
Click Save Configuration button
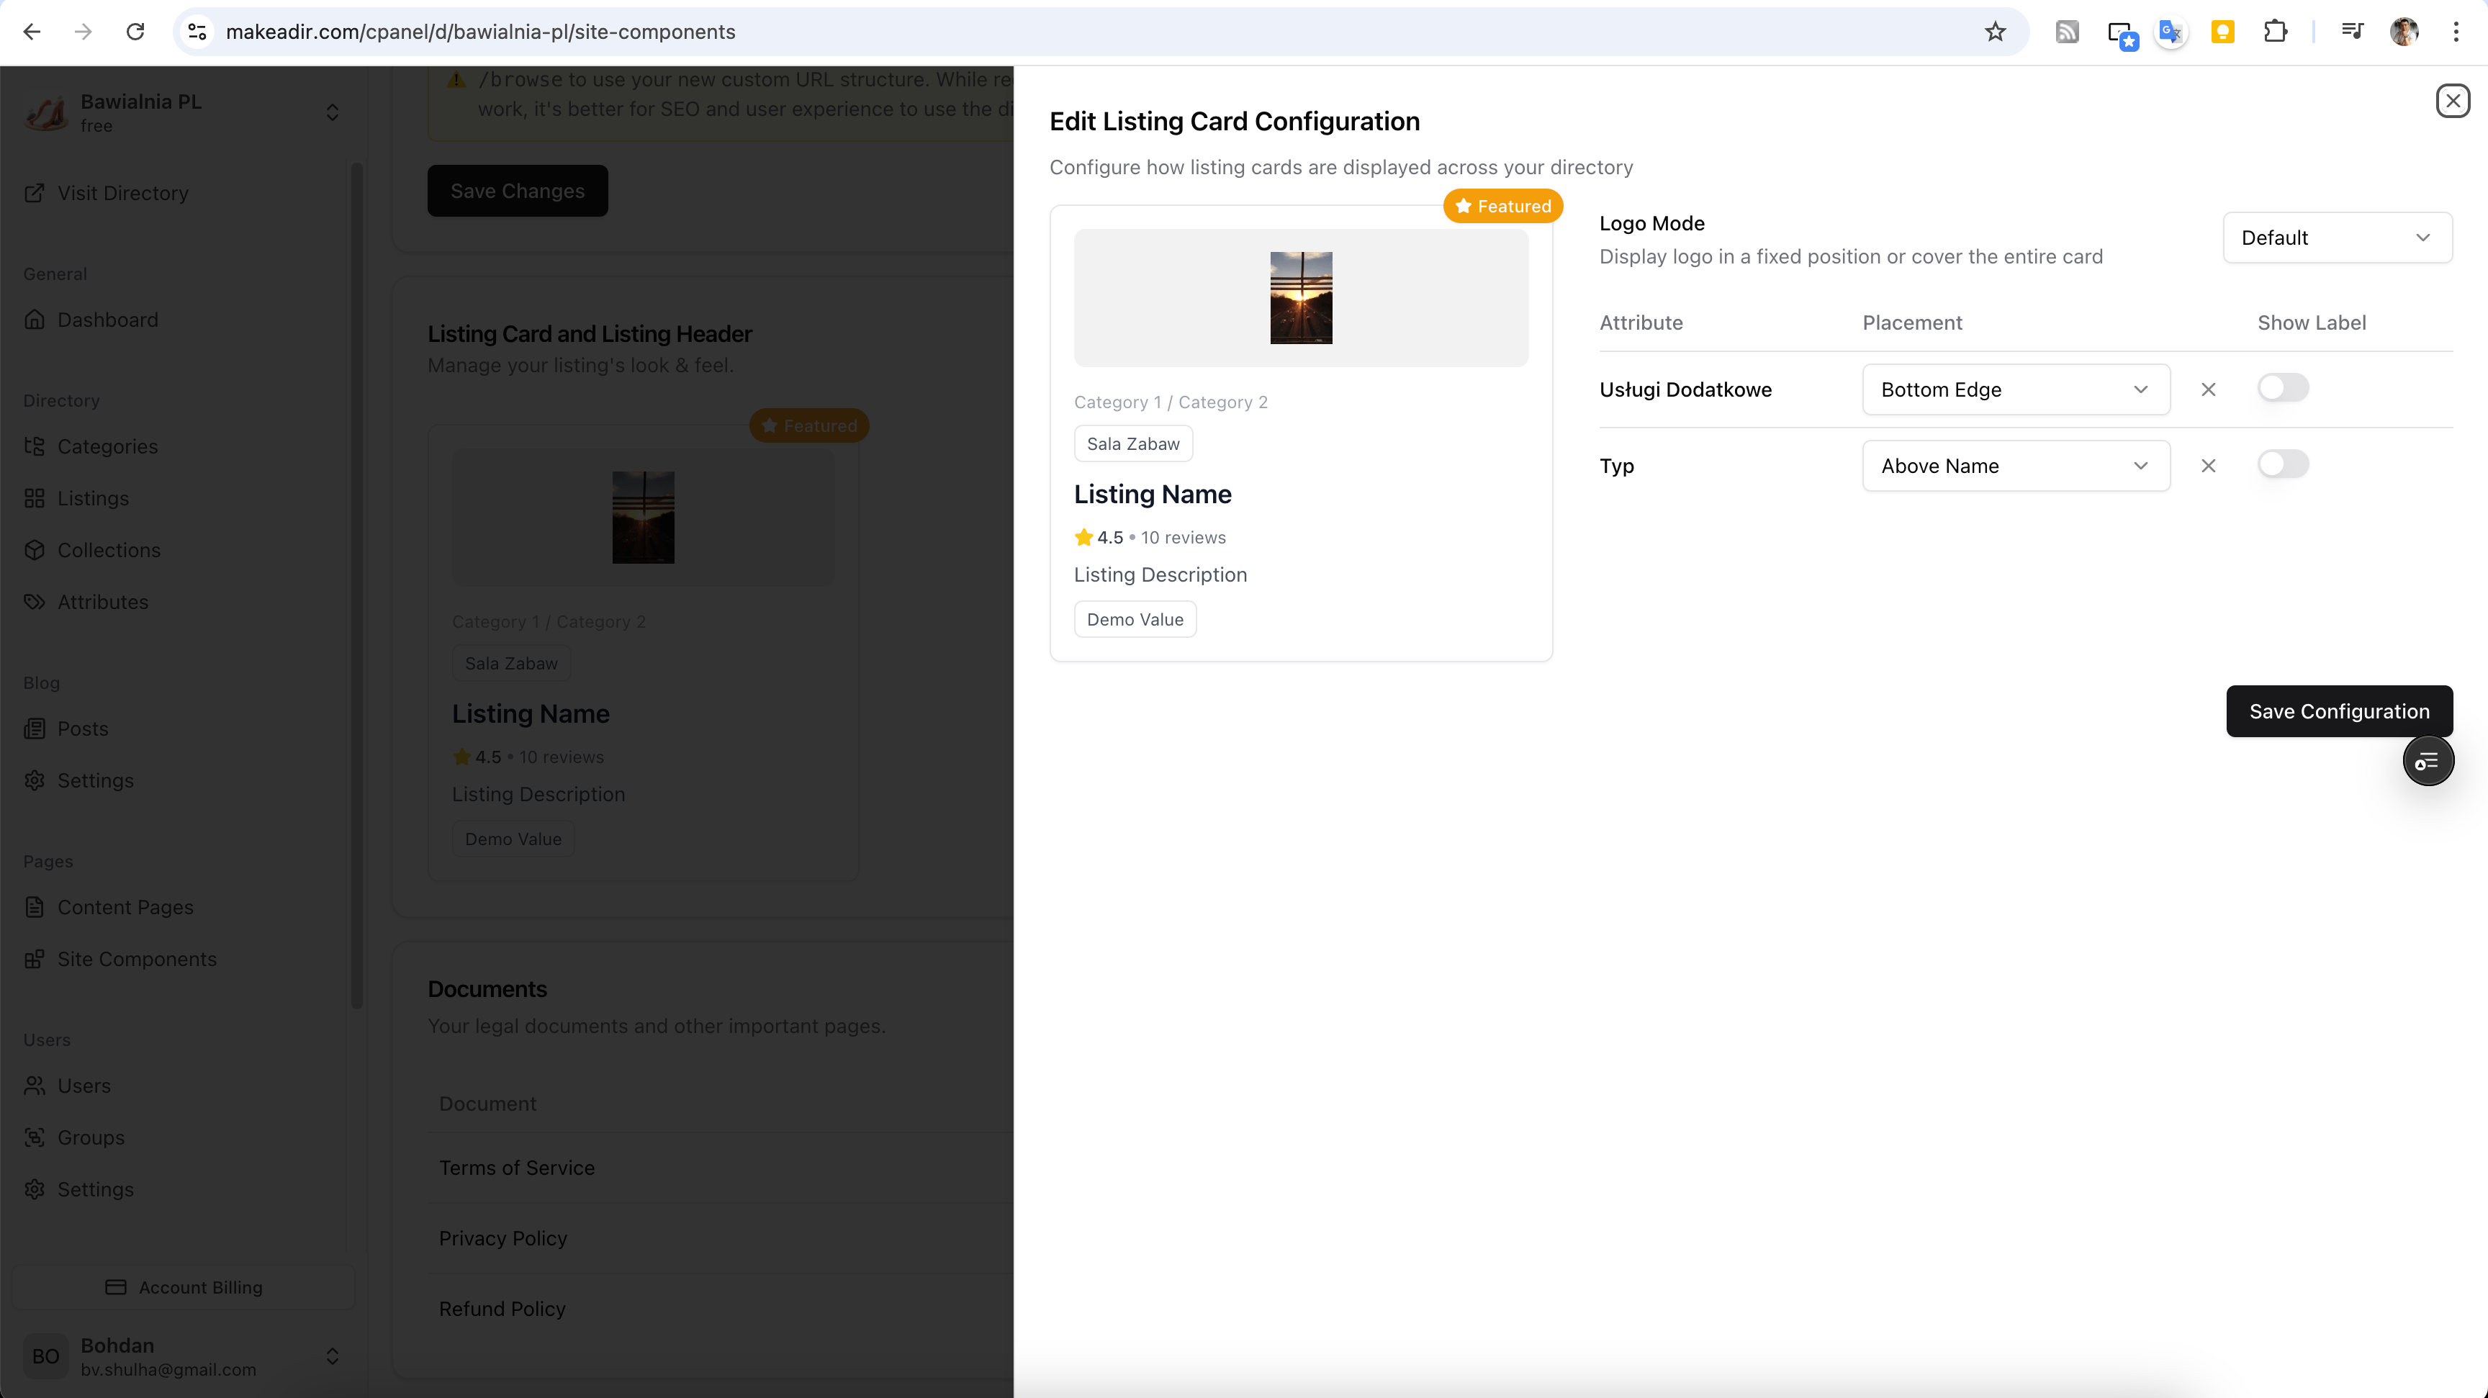tap(2338, 711)
